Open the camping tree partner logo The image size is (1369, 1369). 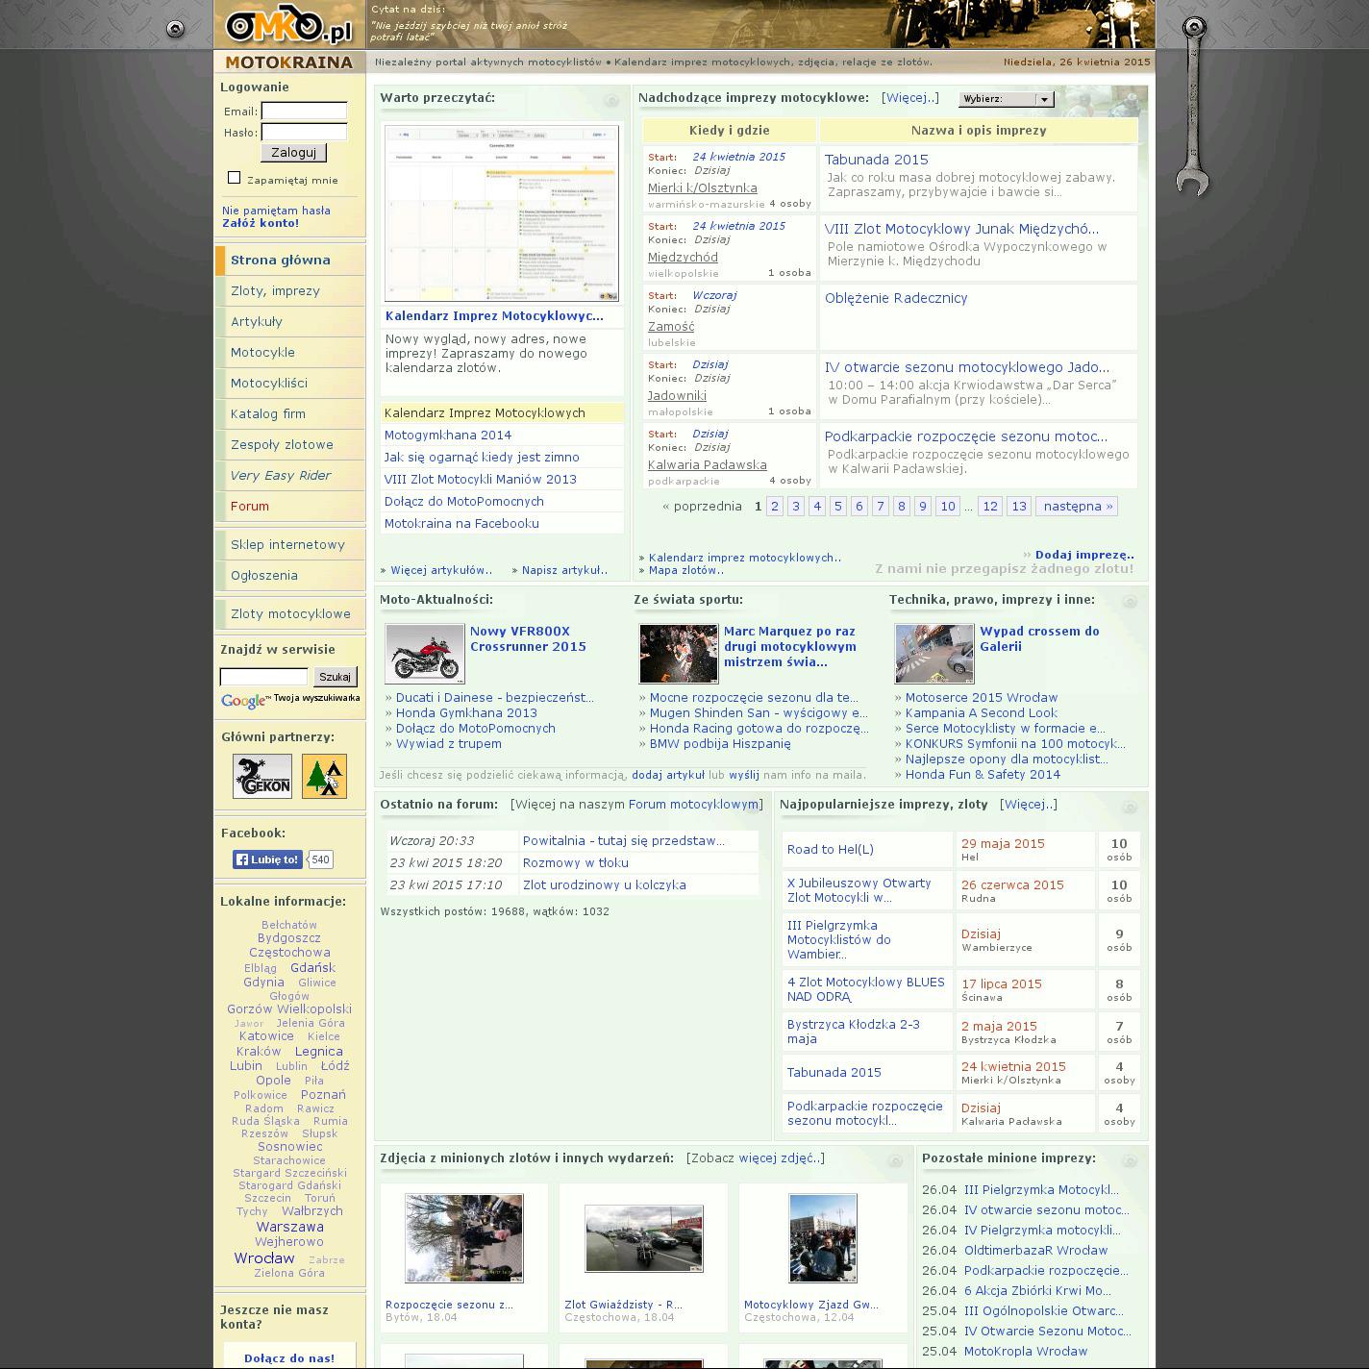[x=324, y=776]
